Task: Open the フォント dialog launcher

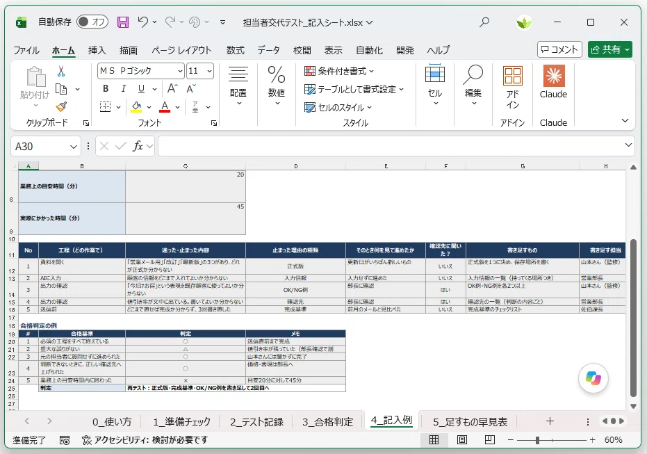Action: 214,123
